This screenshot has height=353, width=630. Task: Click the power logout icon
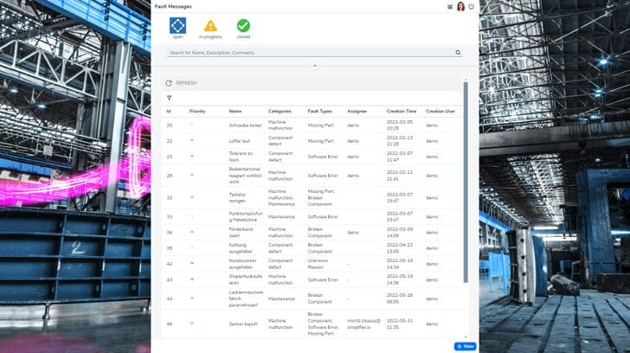pyautogui.click(x=472, y=6)
